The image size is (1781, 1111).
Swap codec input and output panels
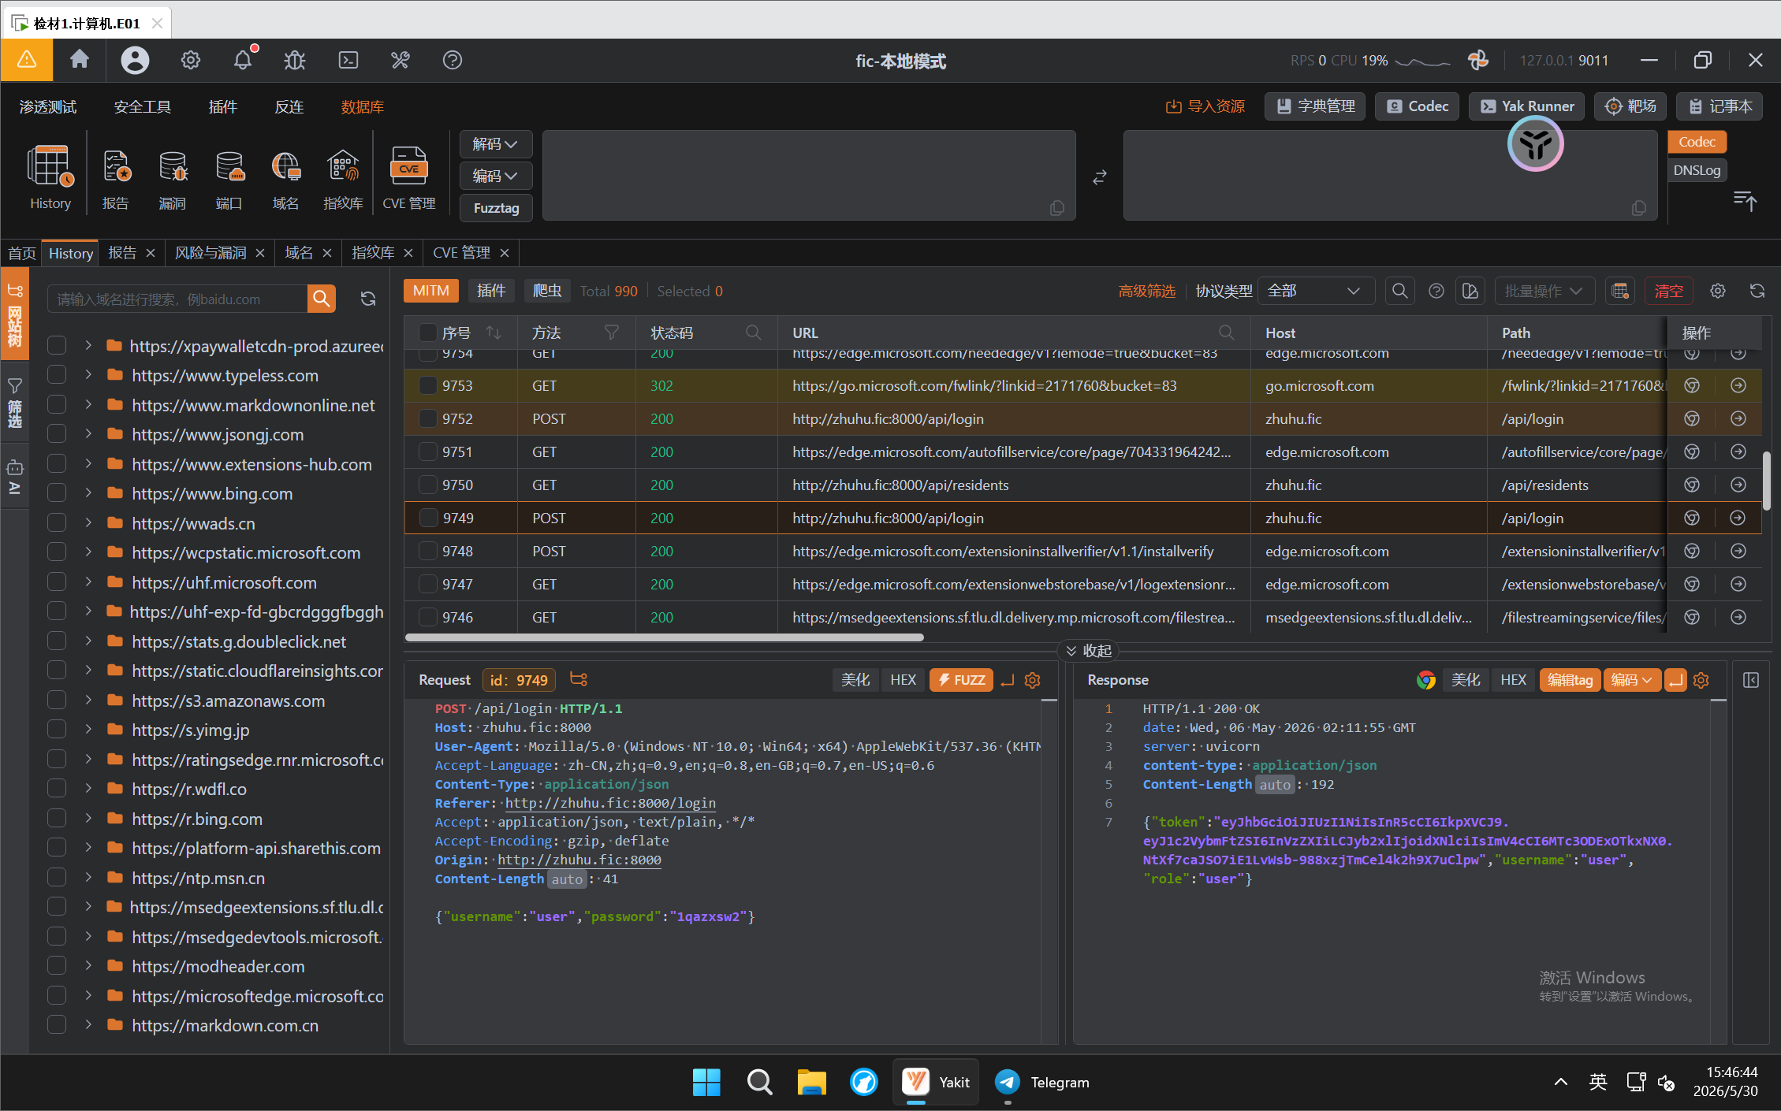tap(1100, 177)
